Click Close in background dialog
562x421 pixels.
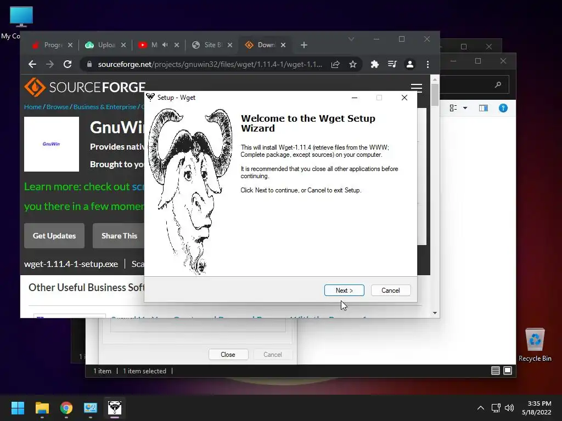pyautogui.click(x=228, y=355)
